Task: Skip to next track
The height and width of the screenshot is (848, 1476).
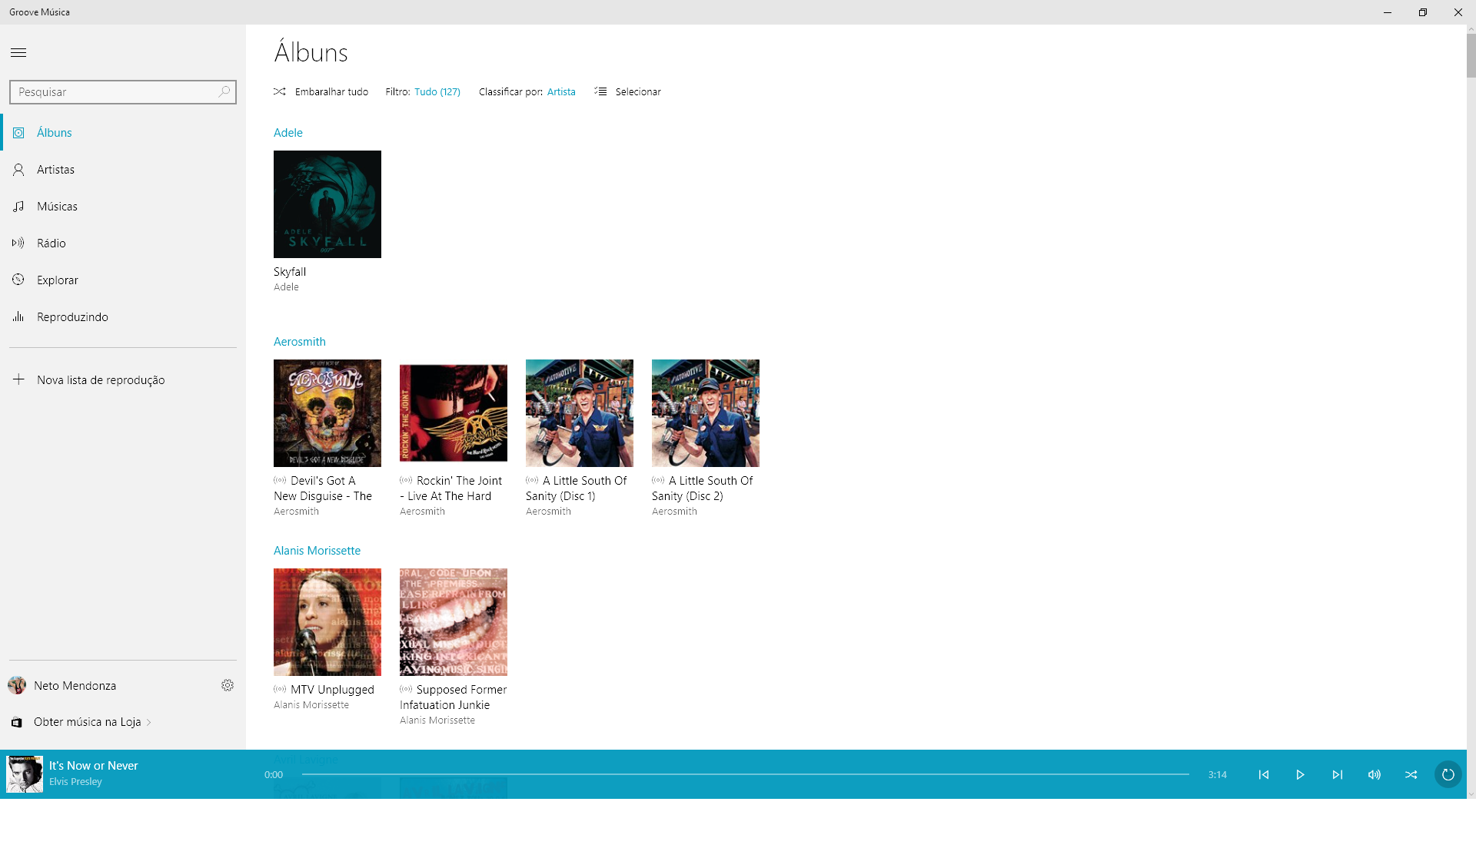Action: pyautogui.click(x=1337, y=774)
